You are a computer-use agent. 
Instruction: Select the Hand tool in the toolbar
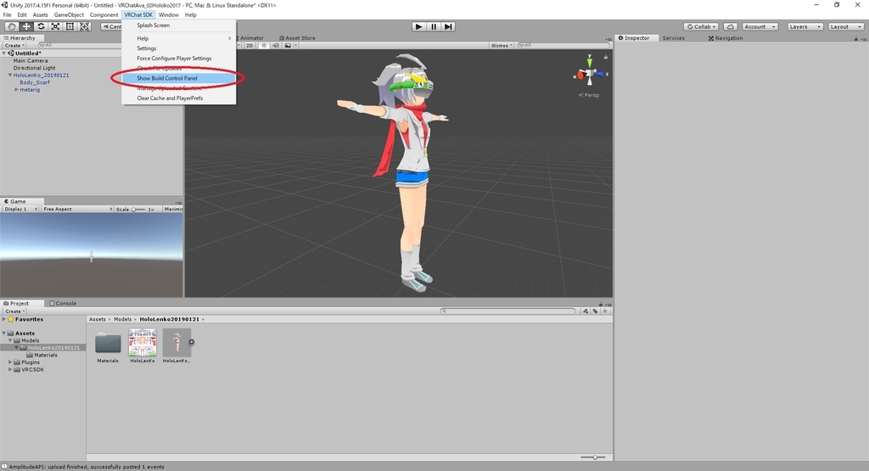tap(12, 26)
